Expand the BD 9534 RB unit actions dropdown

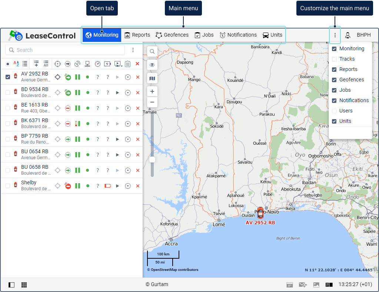(x=128, y=93)
